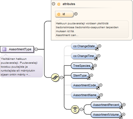Collapse the attributes section
The image size is (133, 119).
click(x=53, y=4)
